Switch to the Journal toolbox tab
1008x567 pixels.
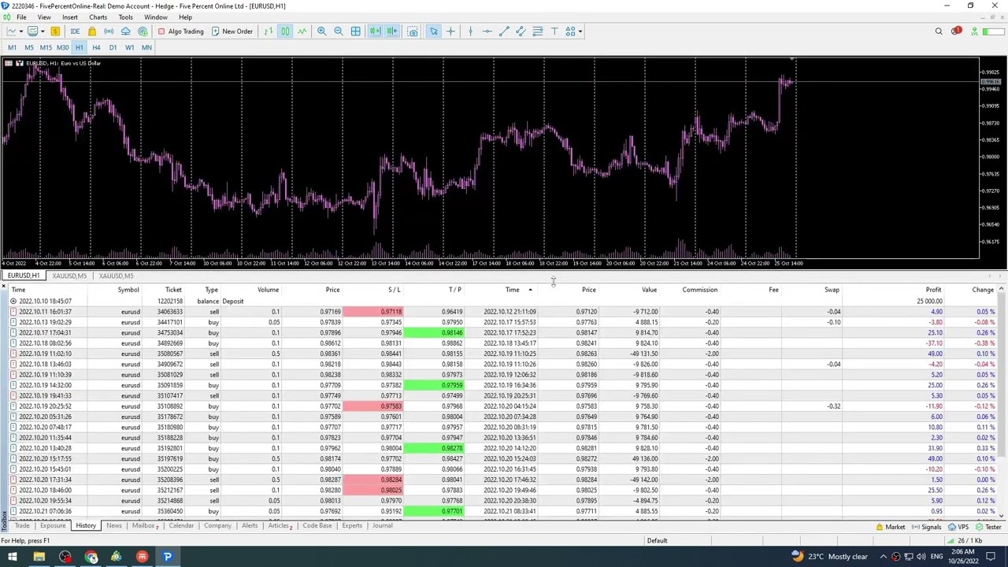point(382,526)
